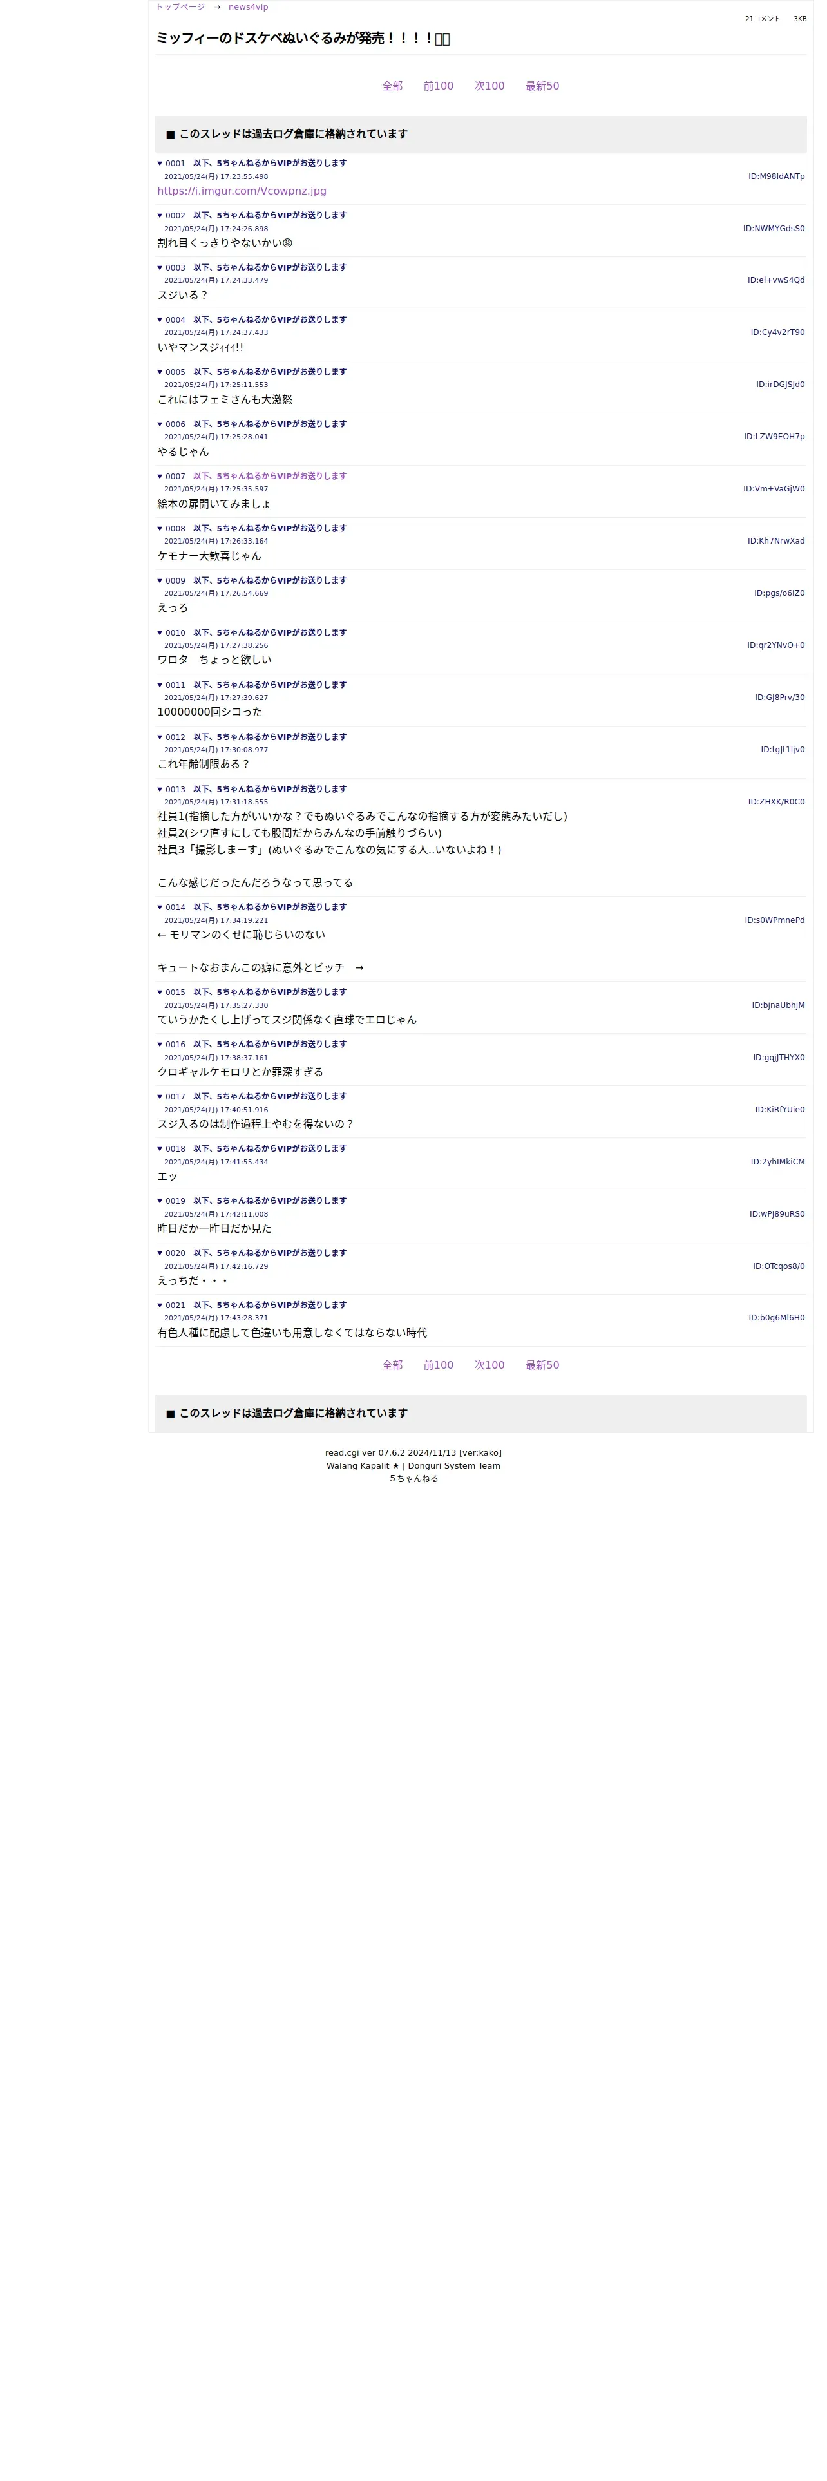This screenshot has height=2481, width=827.
Task: Expand the ▼ menu for post 0019
Action: coord(160,1201)
